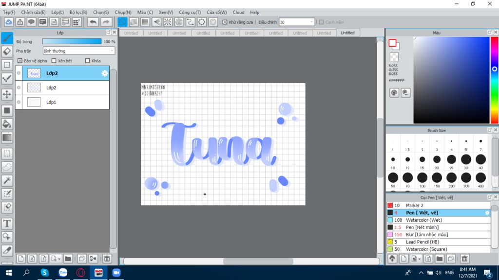The height and width of the screenshot is (280, 499).
Task: Open the Pha trộn blend mode dropdown
Action: [78, 51]
